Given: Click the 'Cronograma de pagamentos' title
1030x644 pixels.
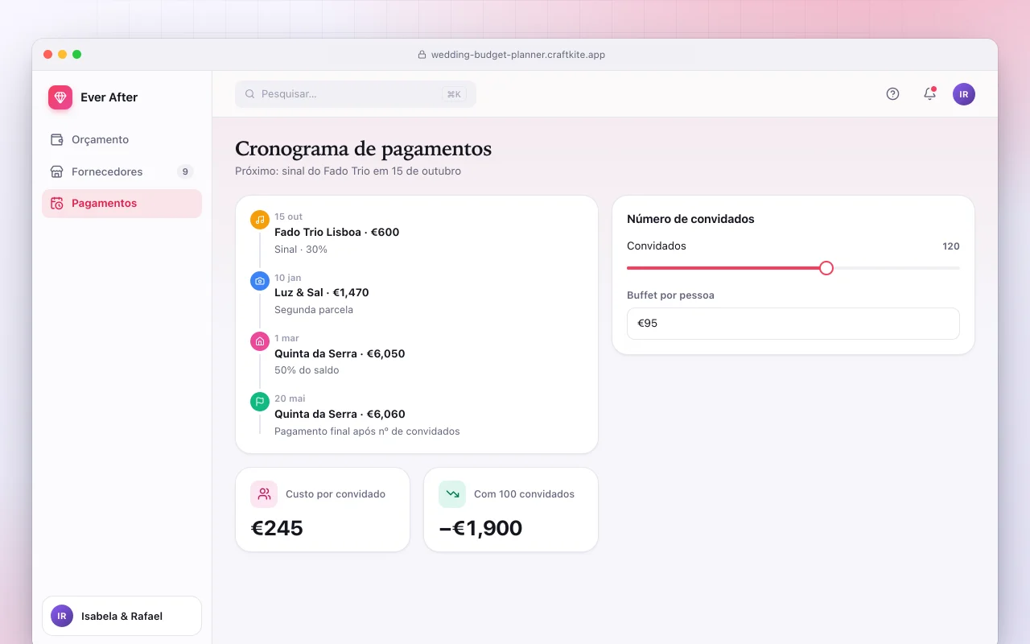Looking at the screenshot, I should (x=363, y=149).
